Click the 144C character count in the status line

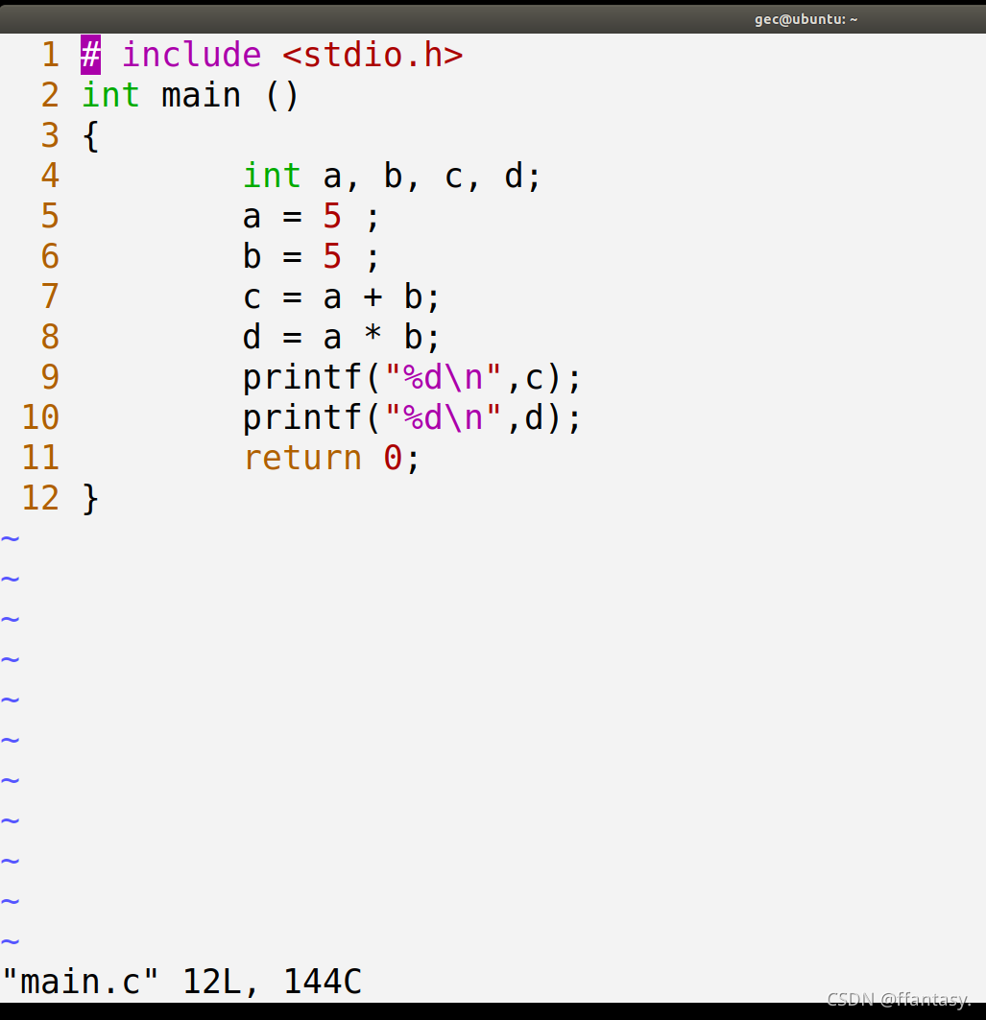(323, 982)
